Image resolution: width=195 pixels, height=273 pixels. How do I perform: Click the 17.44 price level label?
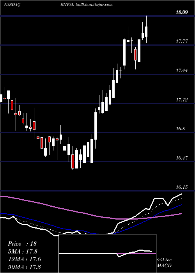pos(182,71)
